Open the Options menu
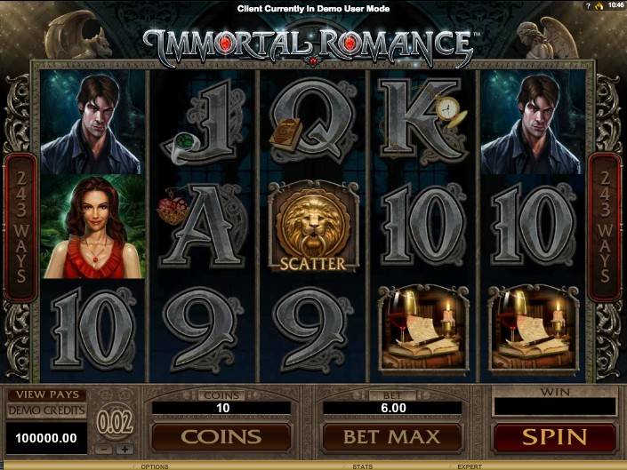The height and width of the screenshot is (470, 627). tap(155, 466)
